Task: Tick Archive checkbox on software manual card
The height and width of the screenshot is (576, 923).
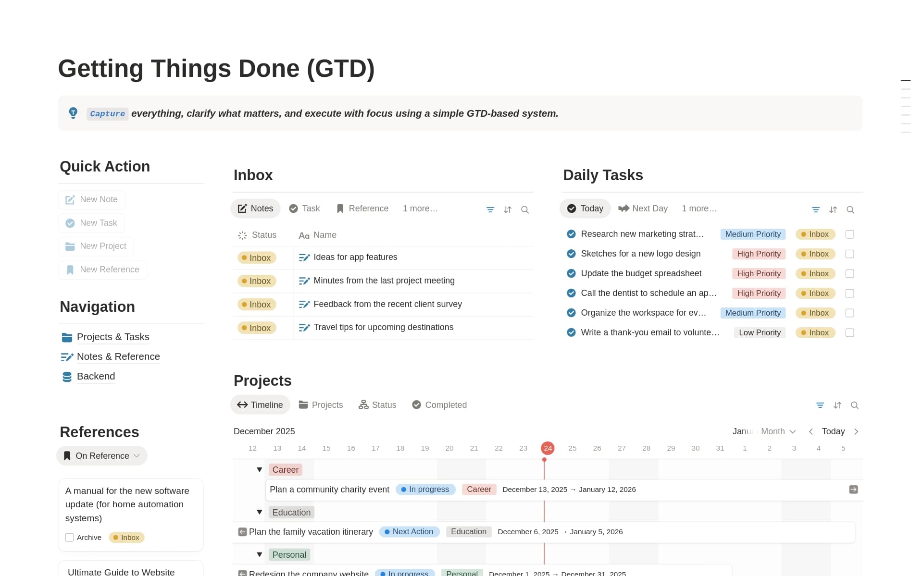Action: click(x=70, y=538)
